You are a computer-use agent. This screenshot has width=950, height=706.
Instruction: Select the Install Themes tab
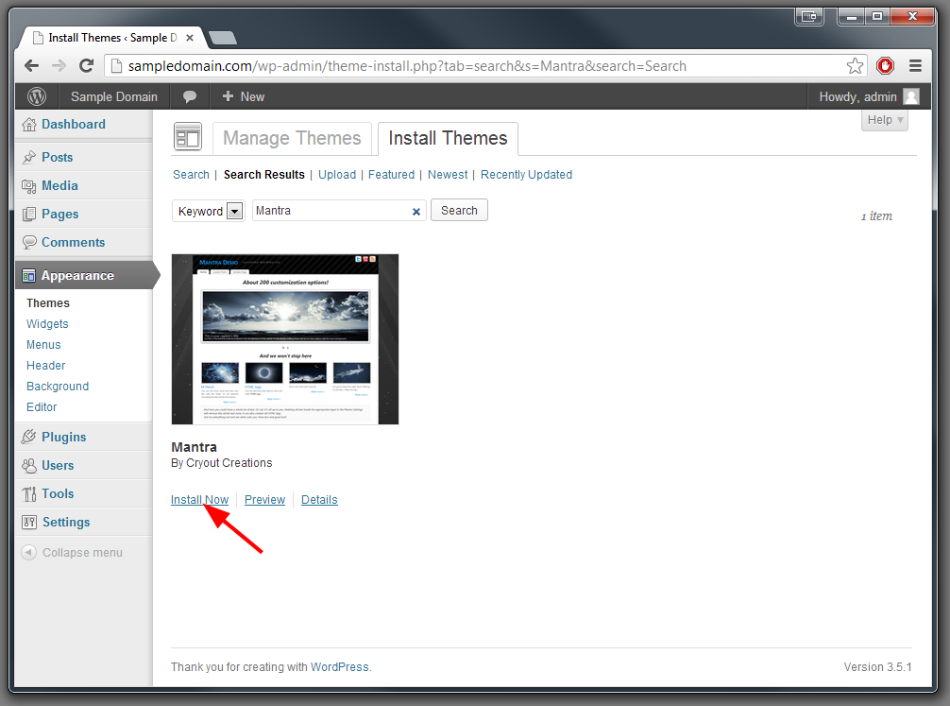click(448, 138)
